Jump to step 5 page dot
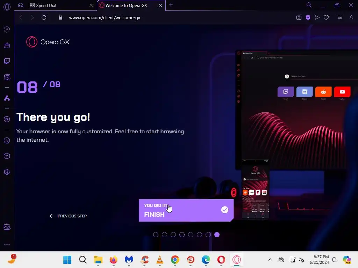Screen dimensions: 358x268 click(x=191, y=235)
